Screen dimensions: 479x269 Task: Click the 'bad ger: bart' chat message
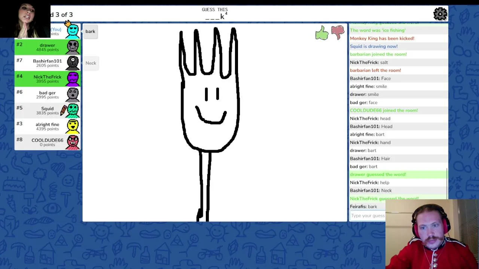[364, 167]
